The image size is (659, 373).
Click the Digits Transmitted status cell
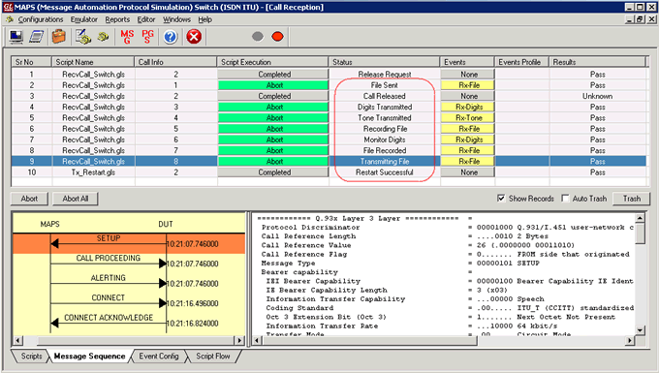pos(385,108)
